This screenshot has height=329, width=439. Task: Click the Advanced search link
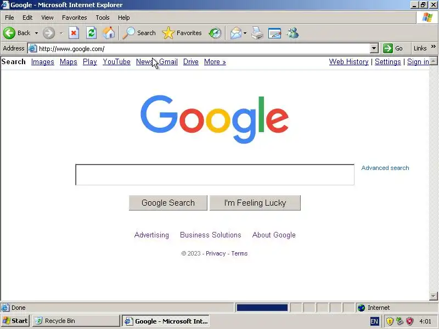[x=385, y=168]
